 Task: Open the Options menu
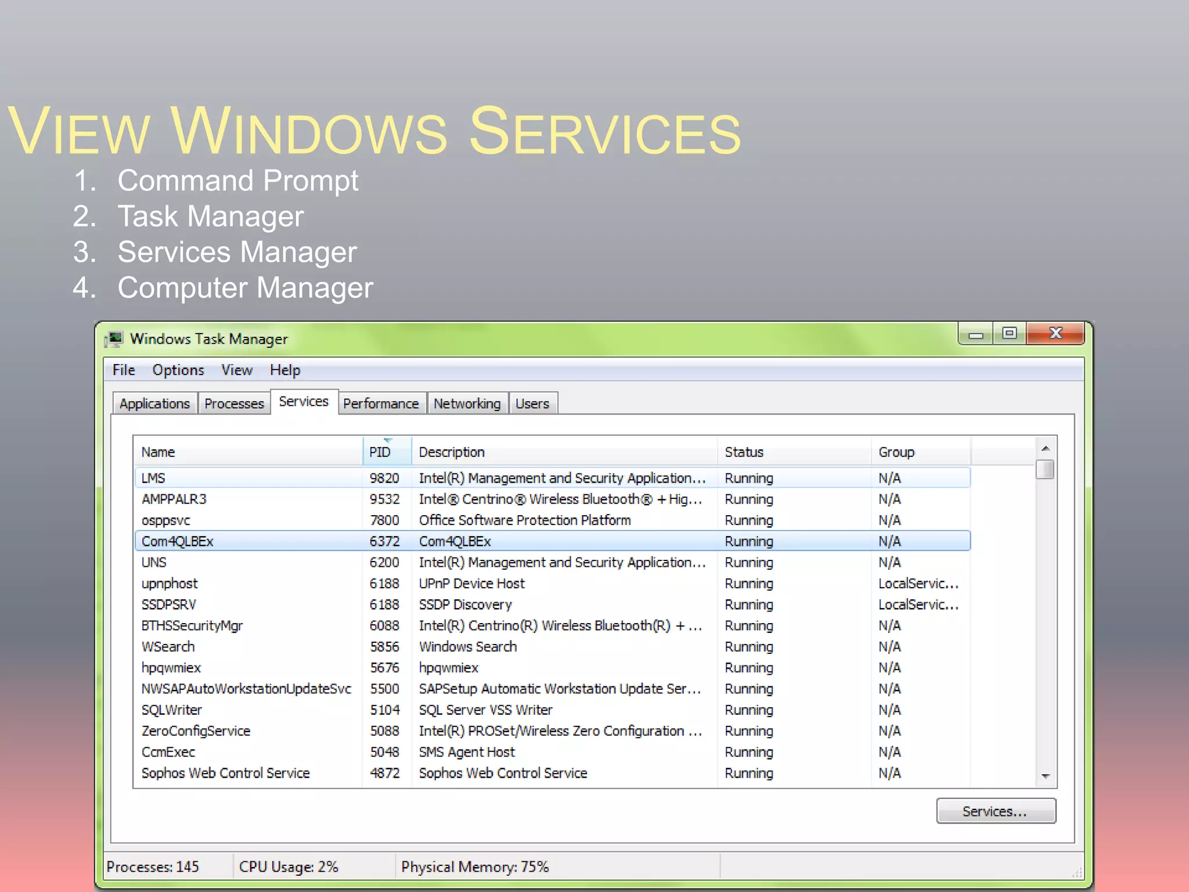tap(178, 370)
